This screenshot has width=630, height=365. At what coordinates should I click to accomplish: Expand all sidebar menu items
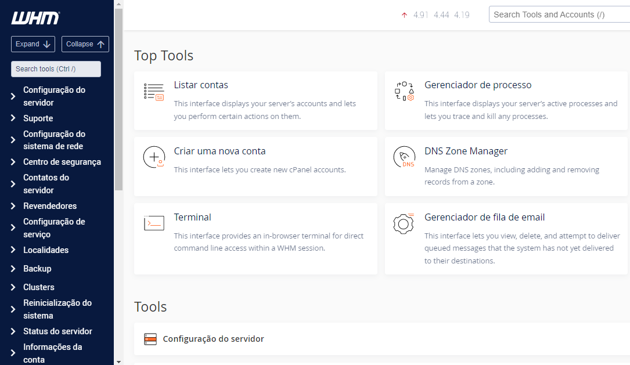point(33,44)
